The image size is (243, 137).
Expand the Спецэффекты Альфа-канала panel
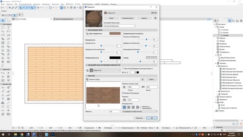[x=140, y=112]
